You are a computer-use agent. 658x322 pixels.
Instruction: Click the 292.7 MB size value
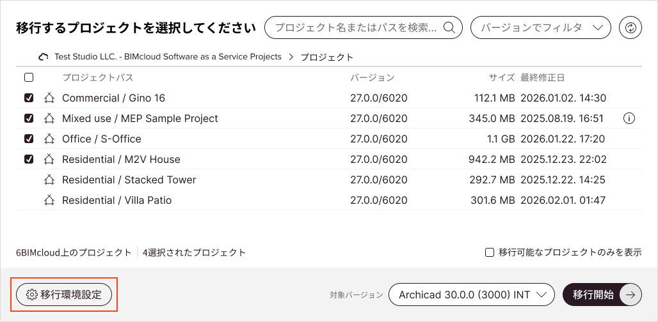(492, 180)
